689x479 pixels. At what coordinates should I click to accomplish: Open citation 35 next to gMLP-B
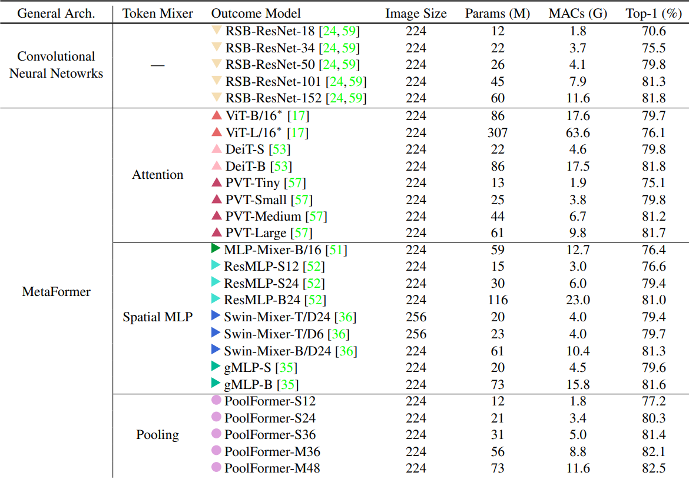tap(288, 385)
